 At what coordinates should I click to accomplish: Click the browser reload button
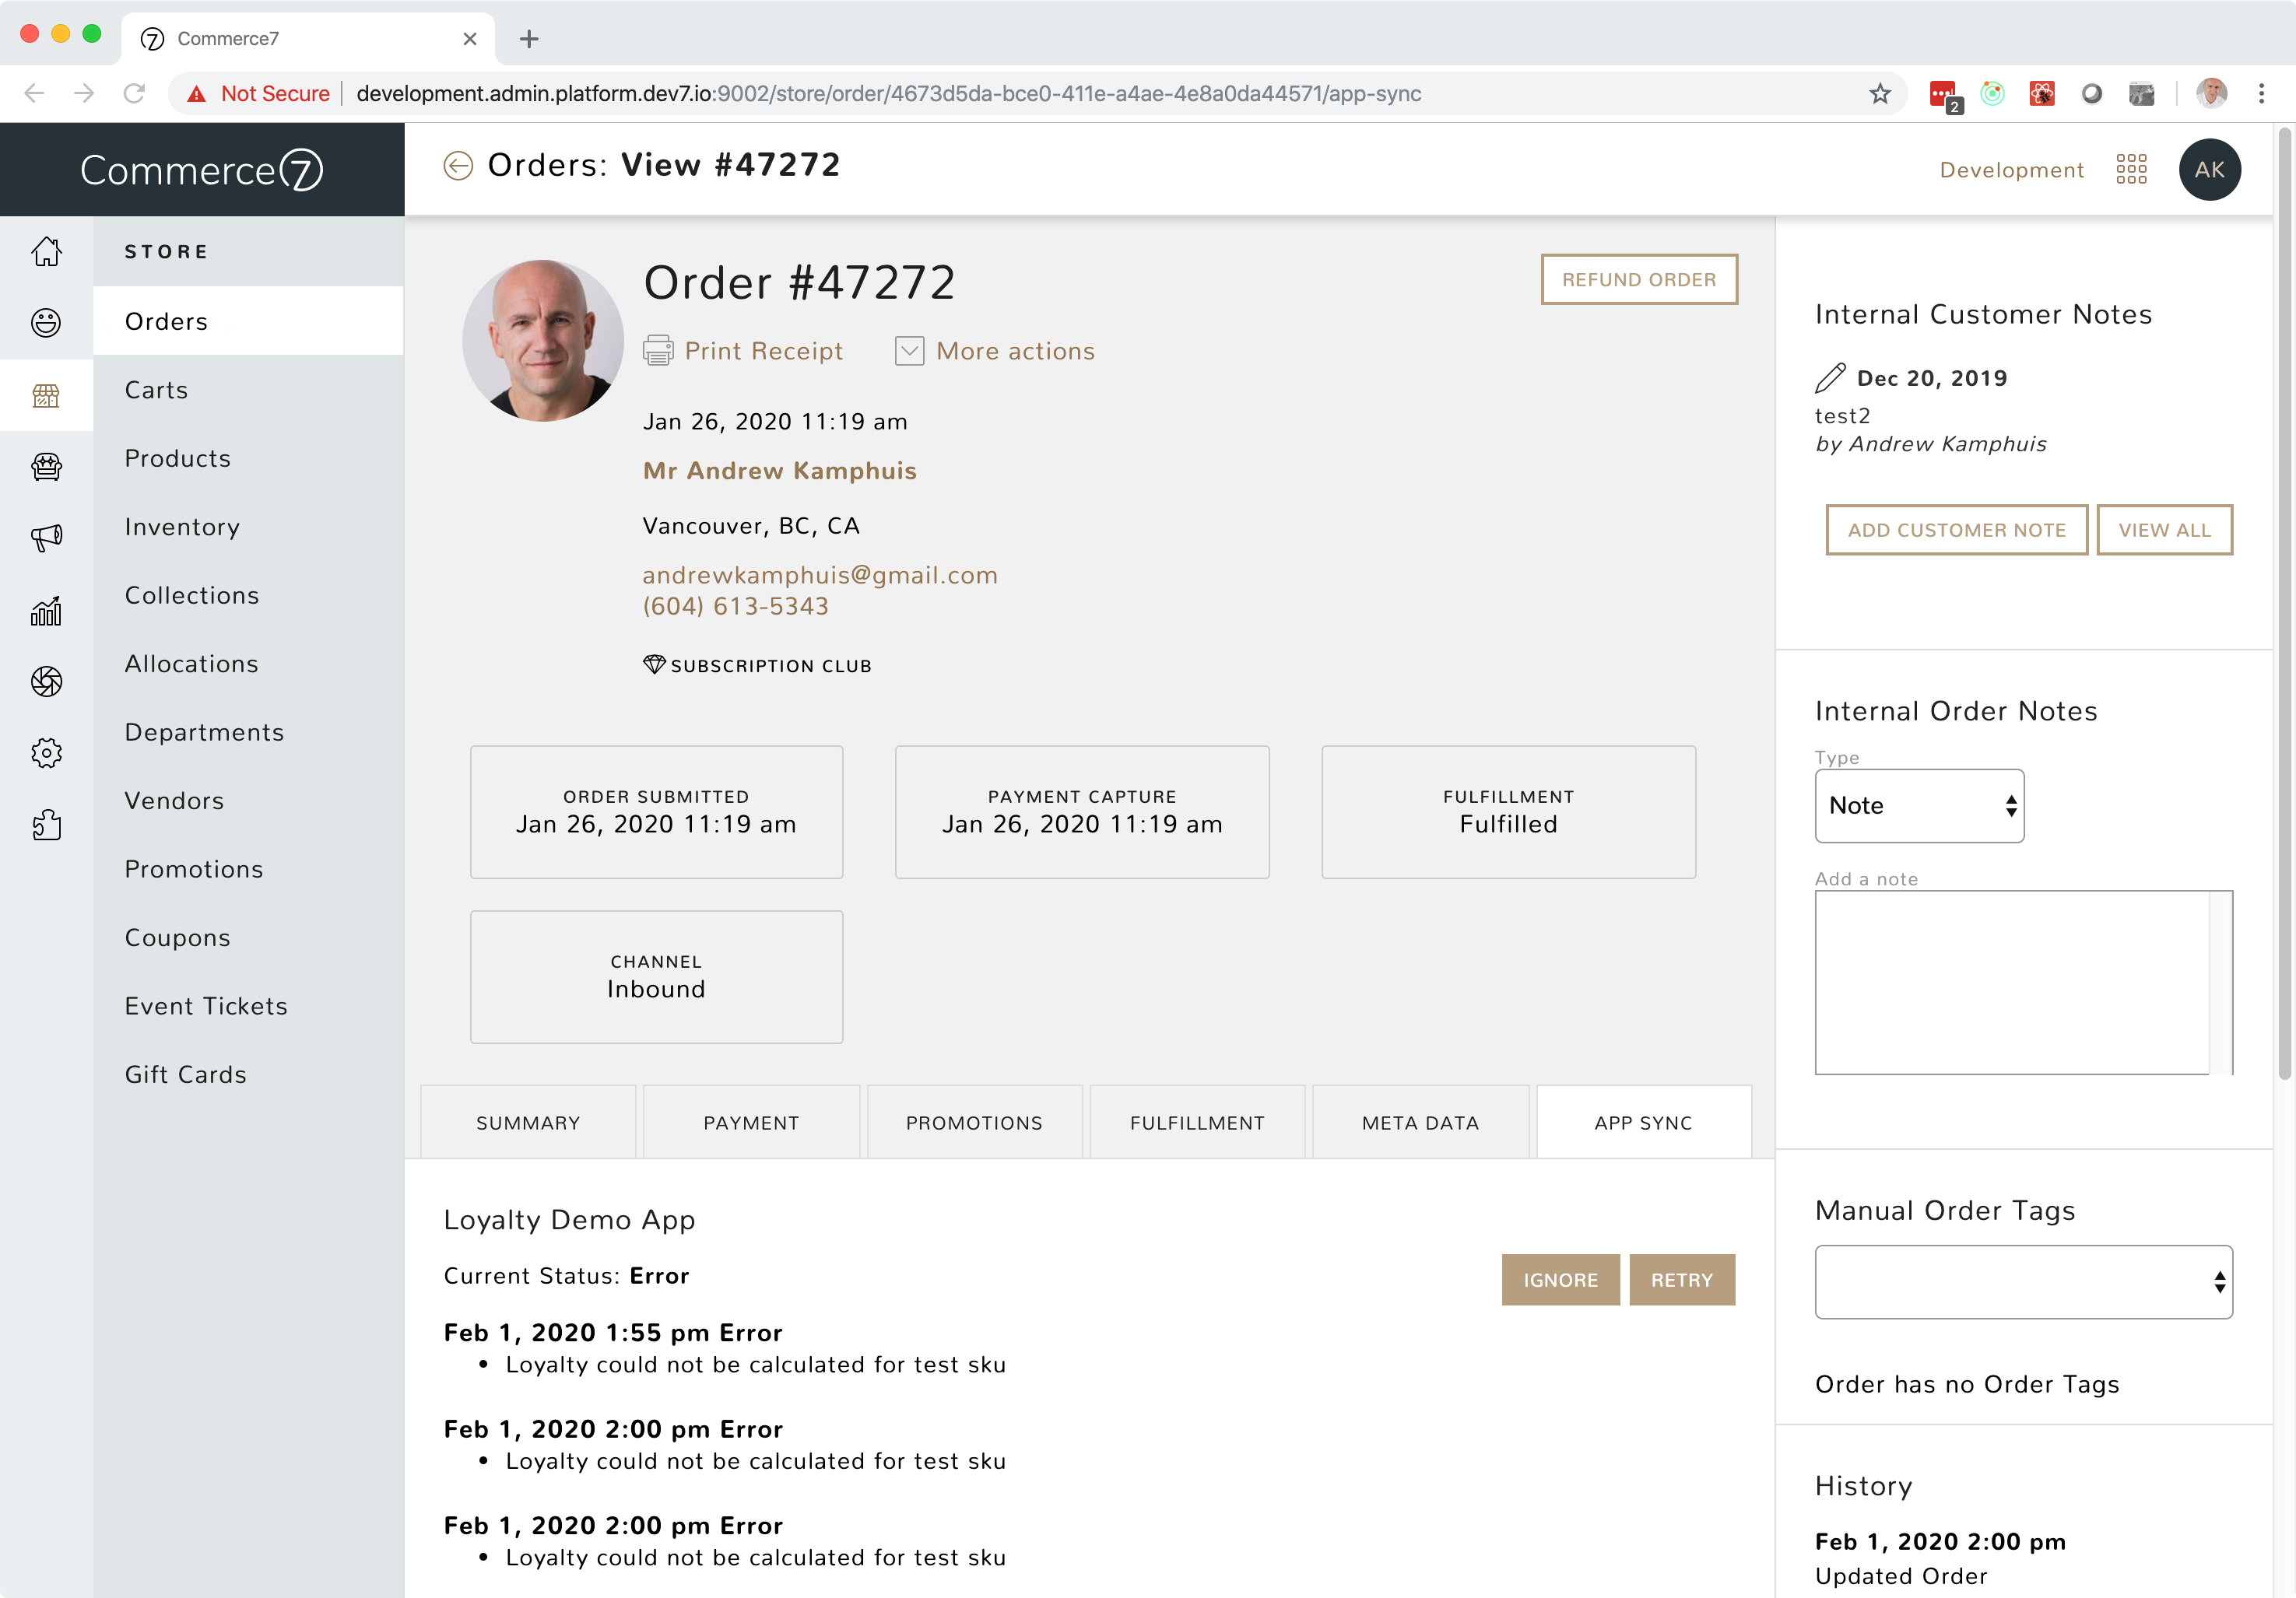(x=134, y=94)
